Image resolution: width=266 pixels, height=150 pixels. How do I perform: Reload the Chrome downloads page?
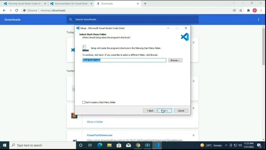pyautogui.click(x=17, y=10)
